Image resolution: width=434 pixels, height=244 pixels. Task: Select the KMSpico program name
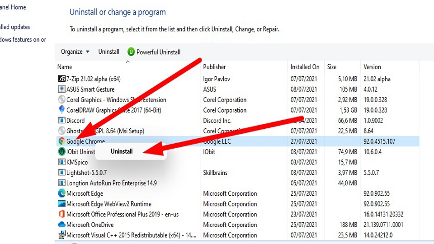coord(77,162)
